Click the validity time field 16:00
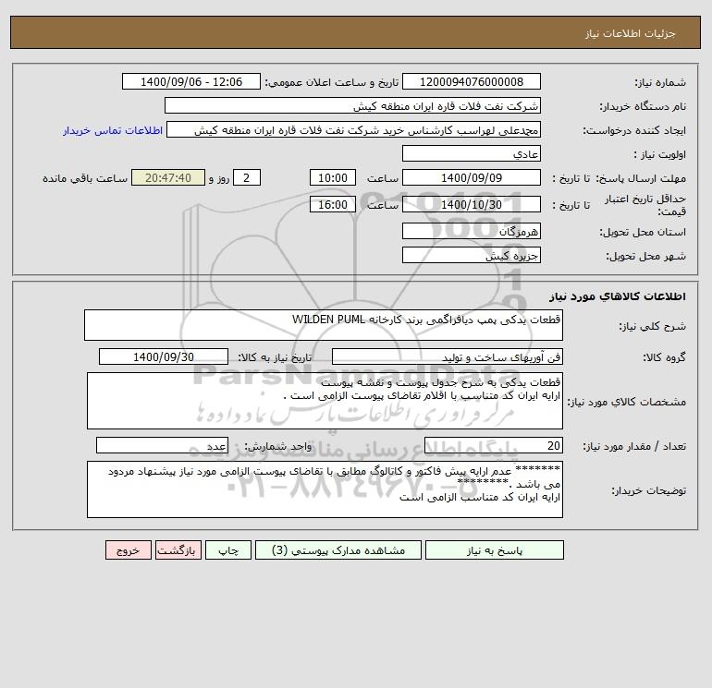 pos(333,204)
